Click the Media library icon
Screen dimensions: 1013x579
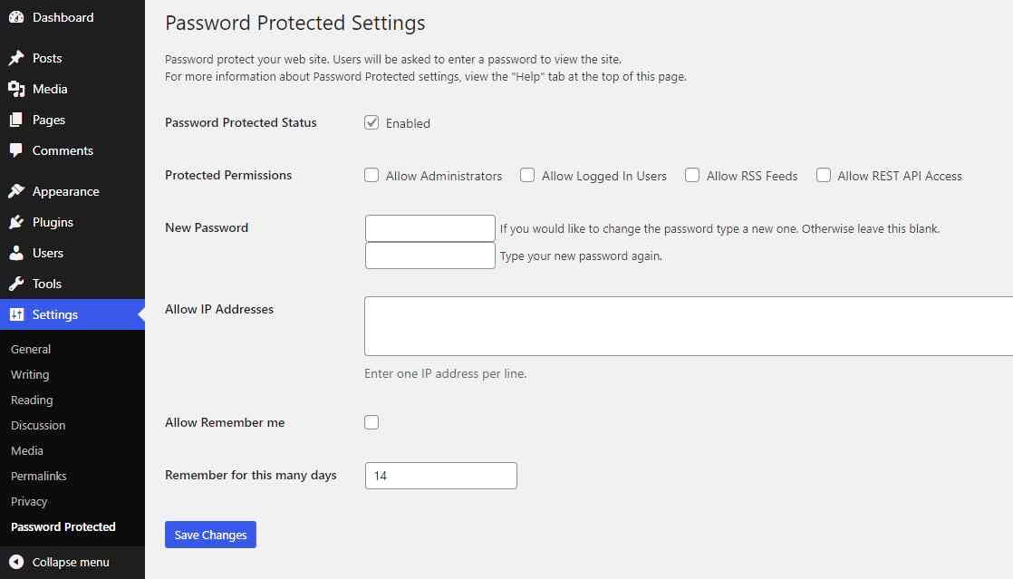16,89
